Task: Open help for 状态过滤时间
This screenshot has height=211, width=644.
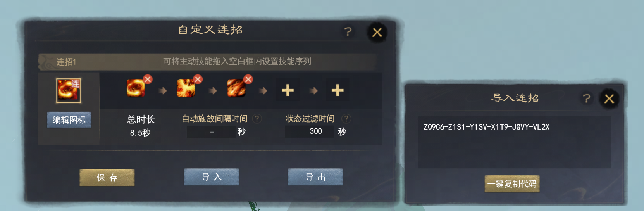Action: click(x=346, y=119)
